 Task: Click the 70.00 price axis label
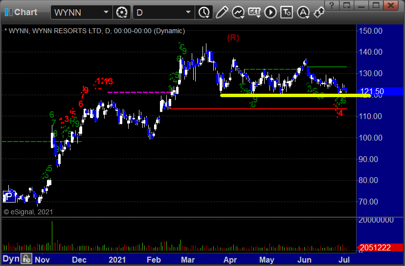coord(368,202)
